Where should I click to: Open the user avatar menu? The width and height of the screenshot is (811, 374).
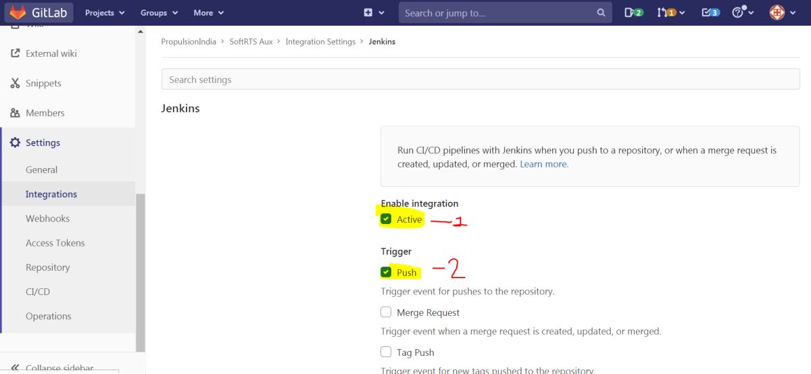tap(777, 12)
